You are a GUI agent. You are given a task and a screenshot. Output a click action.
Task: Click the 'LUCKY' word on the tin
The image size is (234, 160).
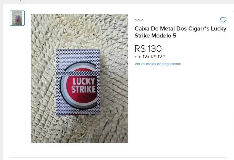pyautogui.click(x=84, y=81)
